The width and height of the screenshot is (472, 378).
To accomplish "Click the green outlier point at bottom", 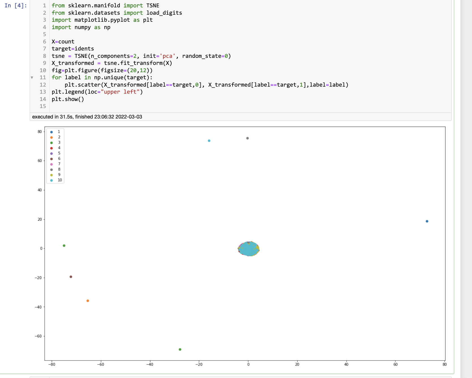I will pos(180,349).
